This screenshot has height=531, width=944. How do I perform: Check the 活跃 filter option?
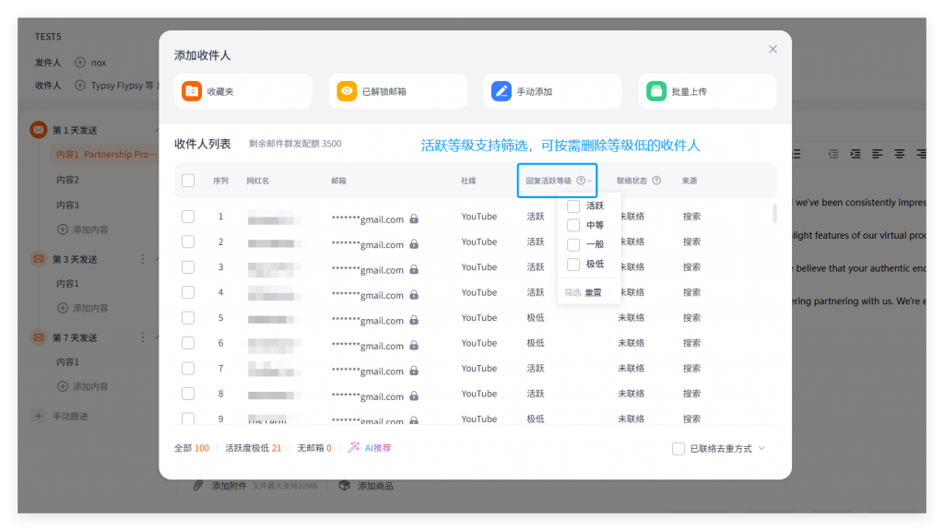tap(573, 206)
